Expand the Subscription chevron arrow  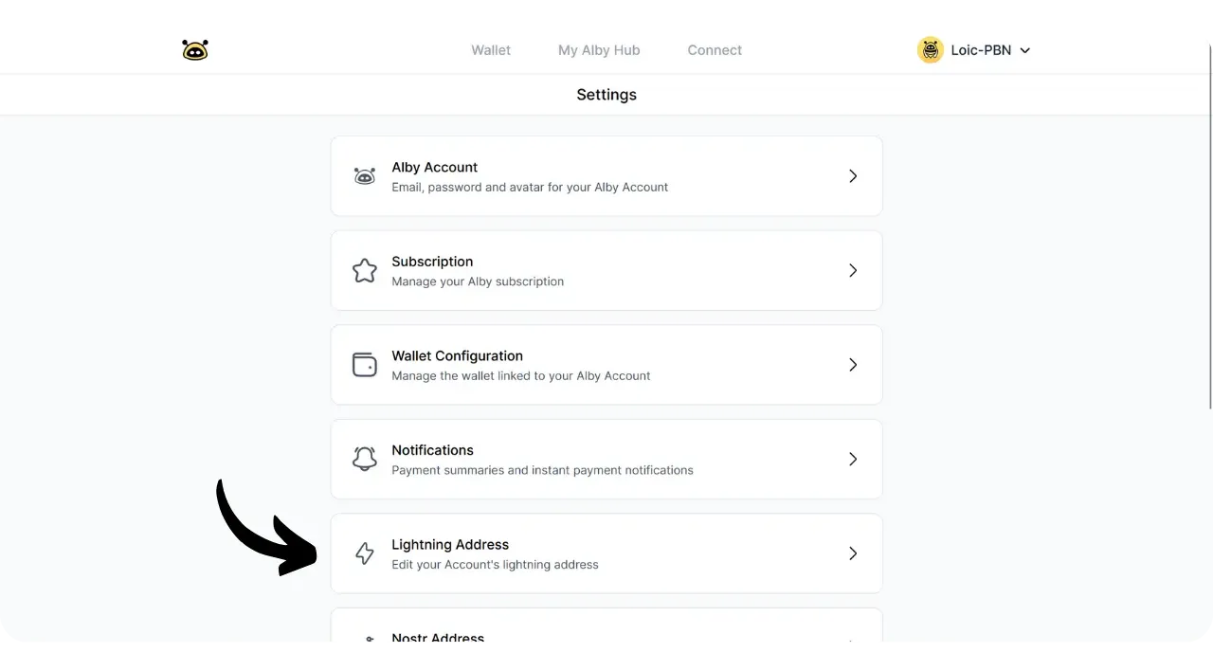853,271
